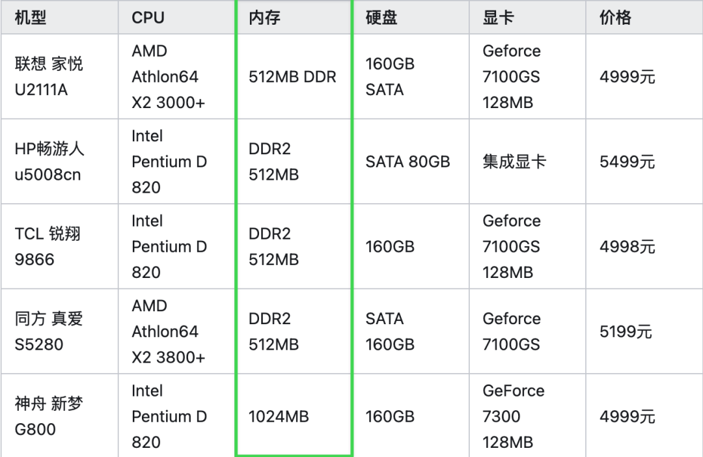Select the AMD Athlon64 X2 3000+ cell
The height and width of the screenshot is (457, 703).
[x=169, y=77]
